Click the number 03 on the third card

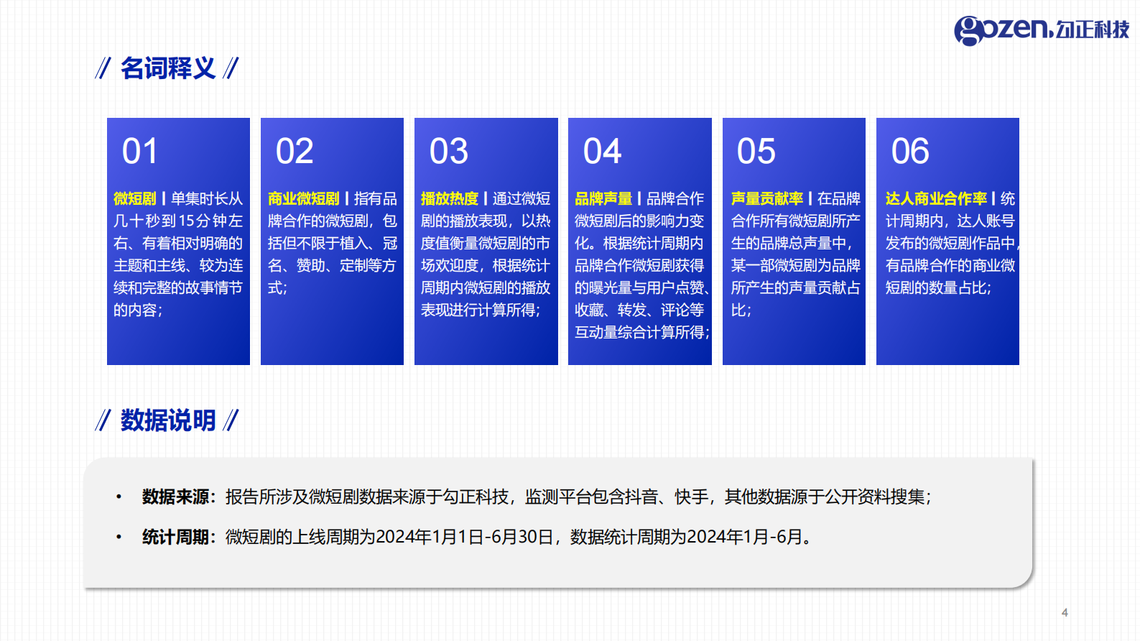coord(449,151)
